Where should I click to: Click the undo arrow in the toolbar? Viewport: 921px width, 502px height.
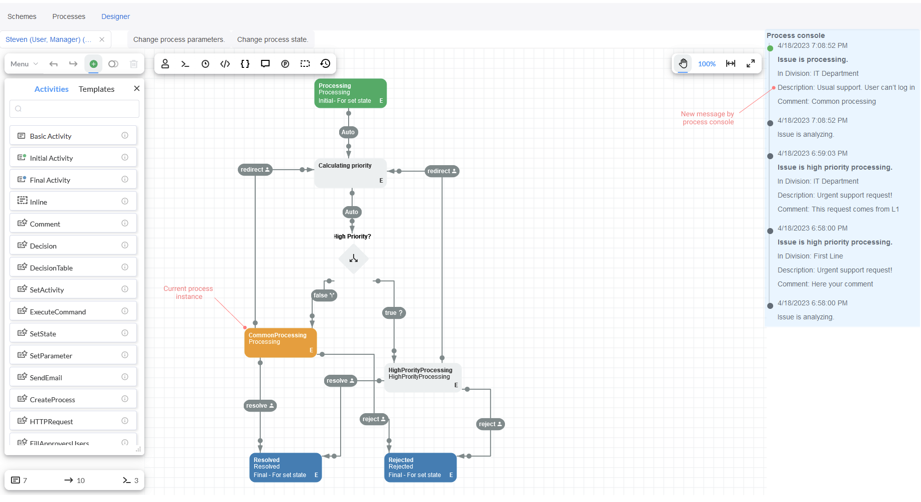click(53, 64)
